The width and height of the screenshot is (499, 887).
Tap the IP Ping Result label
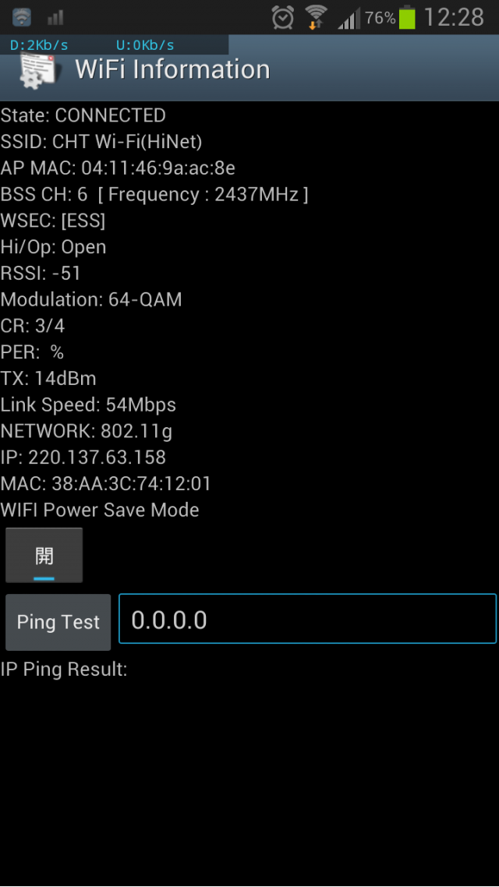pos(64,670)
